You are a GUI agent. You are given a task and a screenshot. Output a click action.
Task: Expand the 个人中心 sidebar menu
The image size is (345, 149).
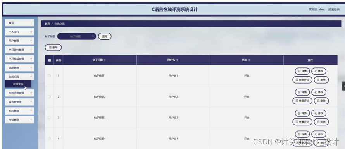click(20, 32)
